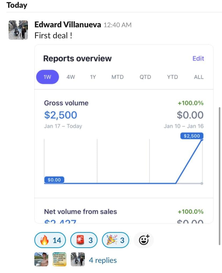Click the first reply avatar thumbnail
This screenshot has height=273, width=222.
click(41, 259)
